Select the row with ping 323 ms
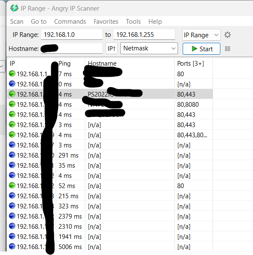Viewport: 253px width, 255px height. point(110,206)
